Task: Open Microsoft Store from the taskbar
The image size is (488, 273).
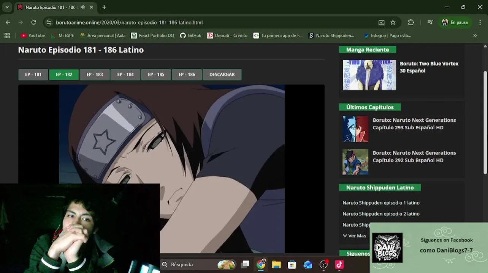Action: (292, 264)
